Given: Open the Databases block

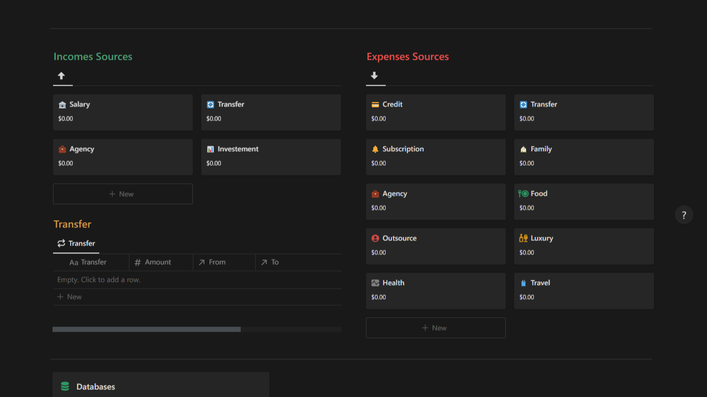Looking at the screenshot, I should pos(161,385).
